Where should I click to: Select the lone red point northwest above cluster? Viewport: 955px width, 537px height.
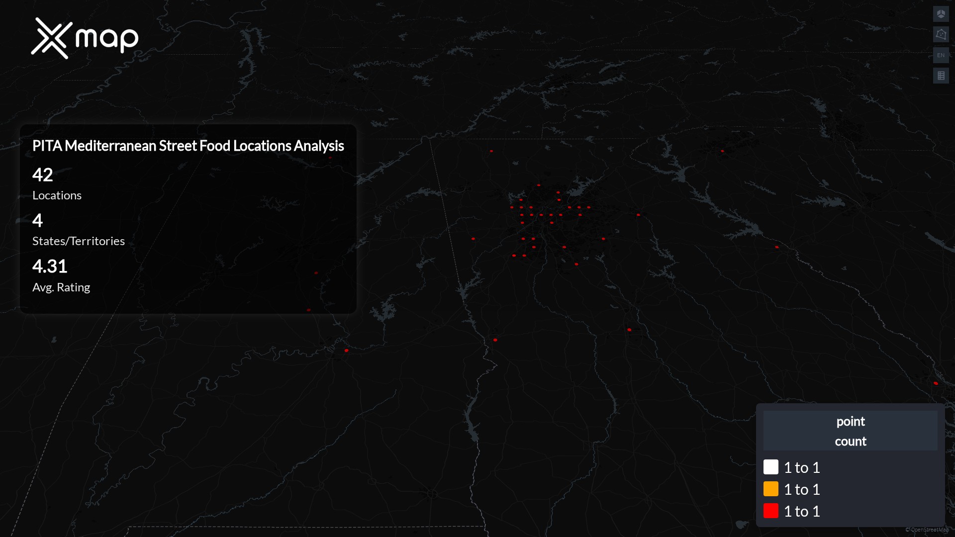tap(491, 151)
